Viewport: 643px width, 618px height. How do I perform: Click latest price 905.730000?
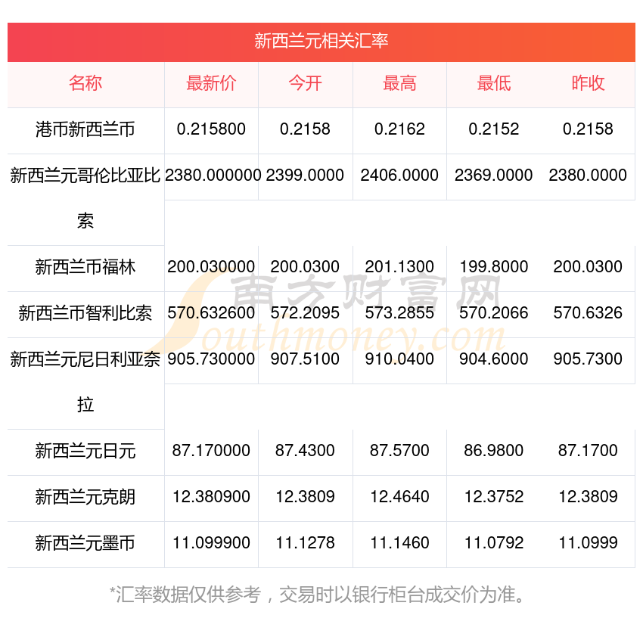click(211, 359)
